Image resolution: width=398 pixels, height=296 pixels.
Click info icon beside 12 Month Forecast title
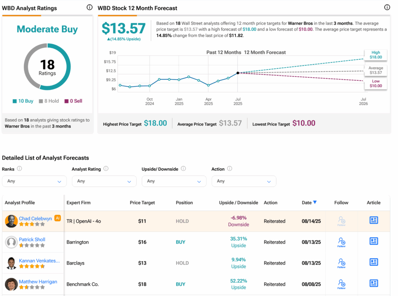coord(387,7)
